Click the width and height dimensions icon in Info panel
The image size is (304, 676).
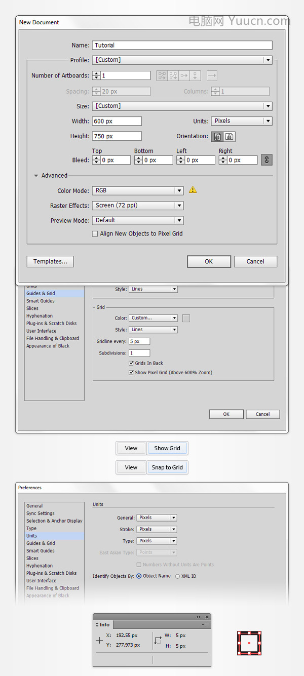coord(158,641)
